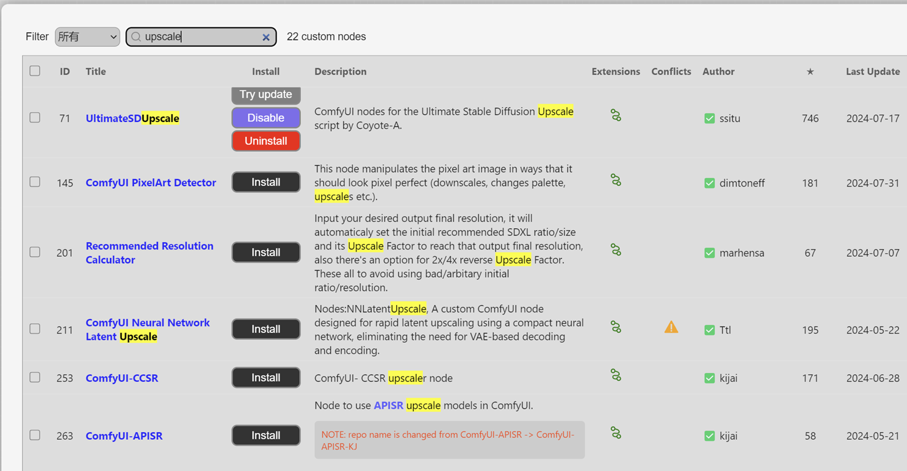Check the UltimateSDUpscale row checkbox
Viewport: 907px width, 471px height.
[x=35, y=117]
